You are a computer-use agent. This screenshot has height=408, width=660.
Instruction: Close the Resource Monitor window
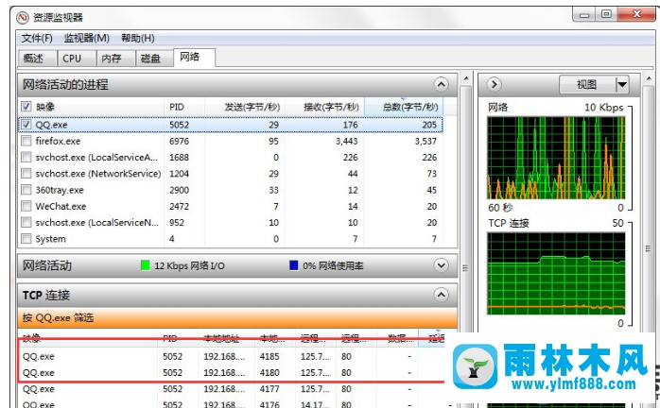pyautogui.click(x=636, y=15)
